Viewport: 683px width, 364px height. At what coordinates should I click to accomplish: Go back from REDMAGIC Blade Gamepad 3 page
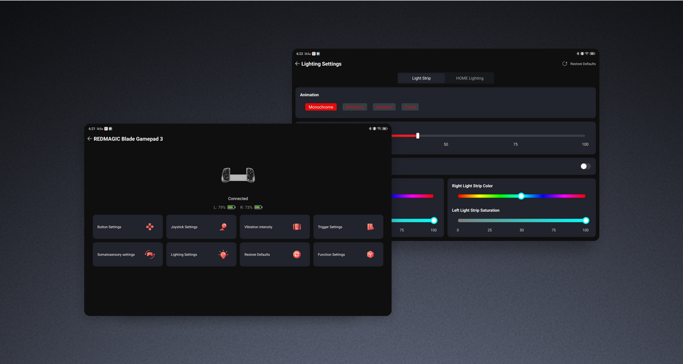tap(89, 139)
